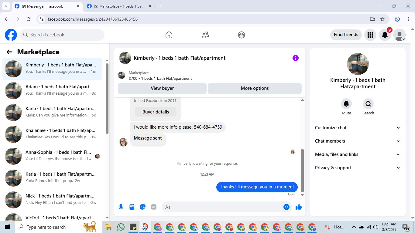Open the apps grid menu icon

point(370,35)
